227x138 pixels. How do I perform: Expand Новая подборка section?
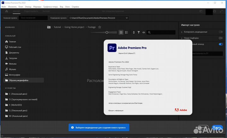(x=182, y=38)
